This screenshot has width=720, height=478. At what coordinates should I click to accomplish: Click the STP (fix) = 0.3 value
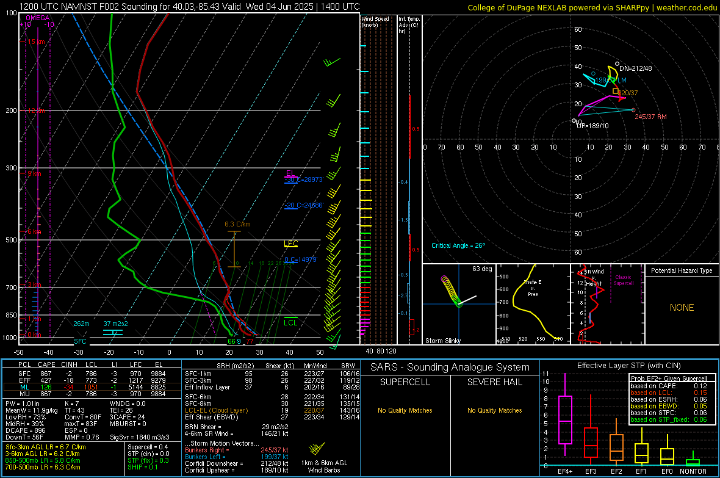tap(148, 460)
